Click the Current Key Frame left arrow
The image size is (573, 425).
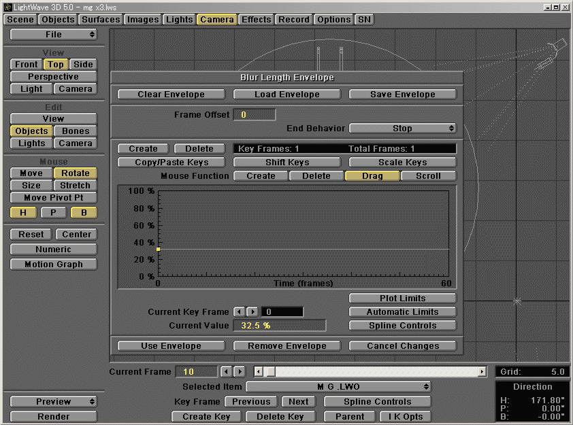pos(239,311)
